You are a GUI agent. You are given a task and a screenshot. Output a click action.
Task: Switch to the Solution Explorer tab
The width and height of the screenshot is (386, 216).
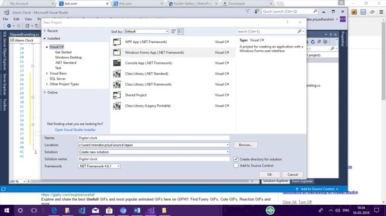coord(276,181)
